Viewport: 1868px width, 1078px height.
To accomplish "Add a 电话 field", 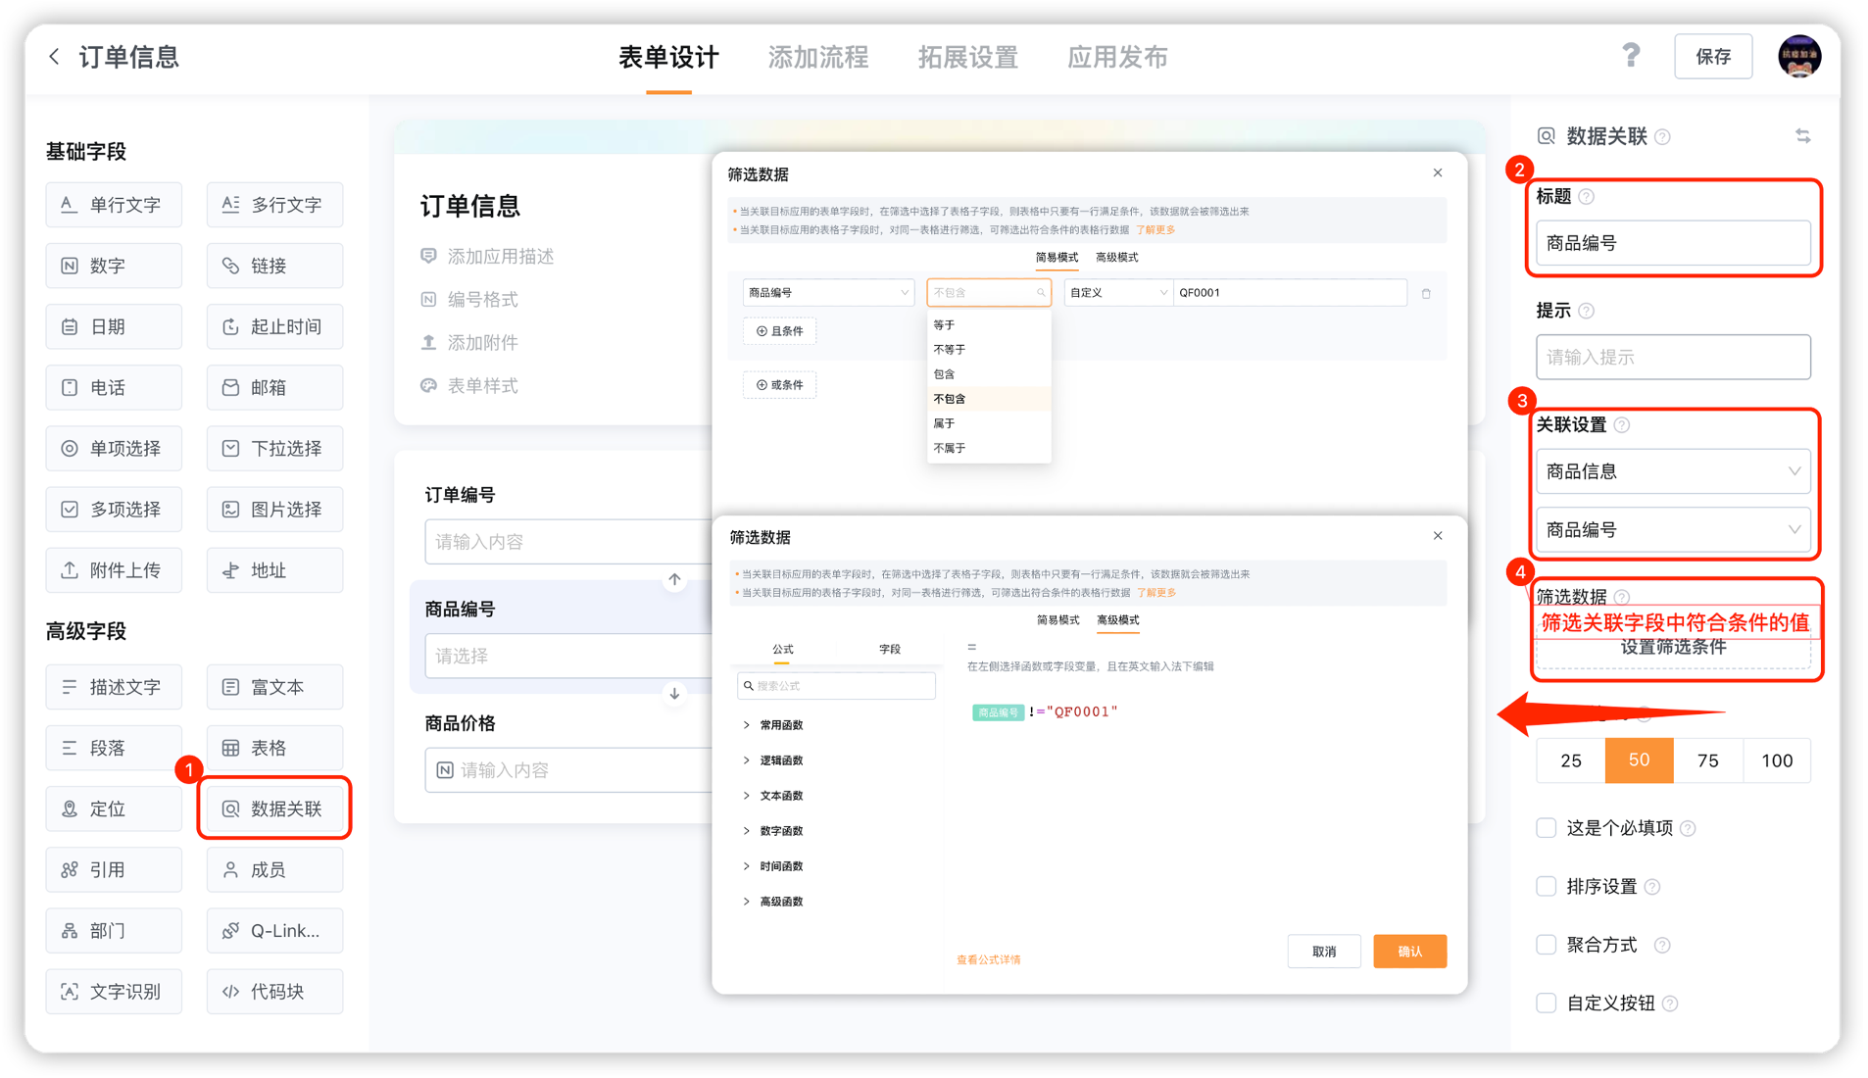I will click(x=114, y=387).
